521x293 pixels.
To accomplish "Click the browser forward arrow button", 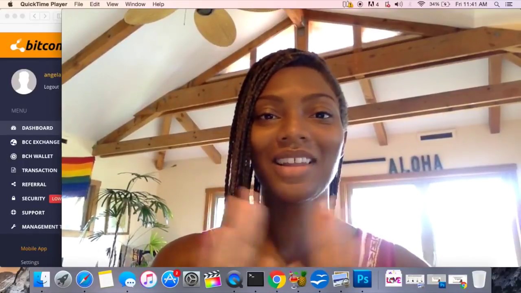I will pos(45,16).
